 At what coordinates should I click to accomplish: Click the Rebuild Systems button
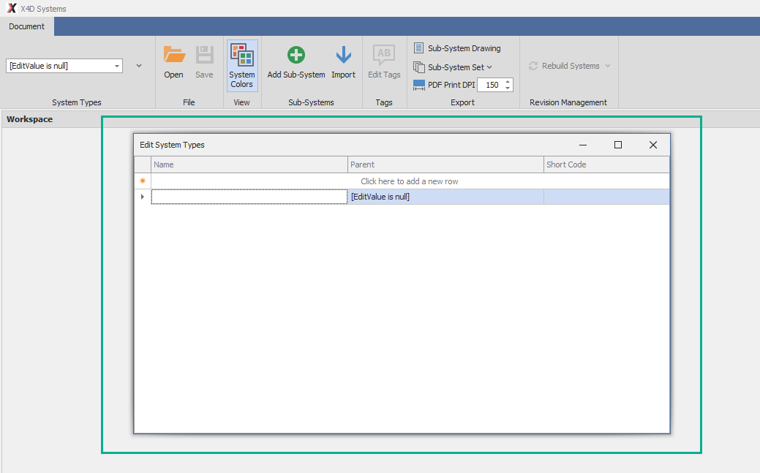tap(569, 66)
